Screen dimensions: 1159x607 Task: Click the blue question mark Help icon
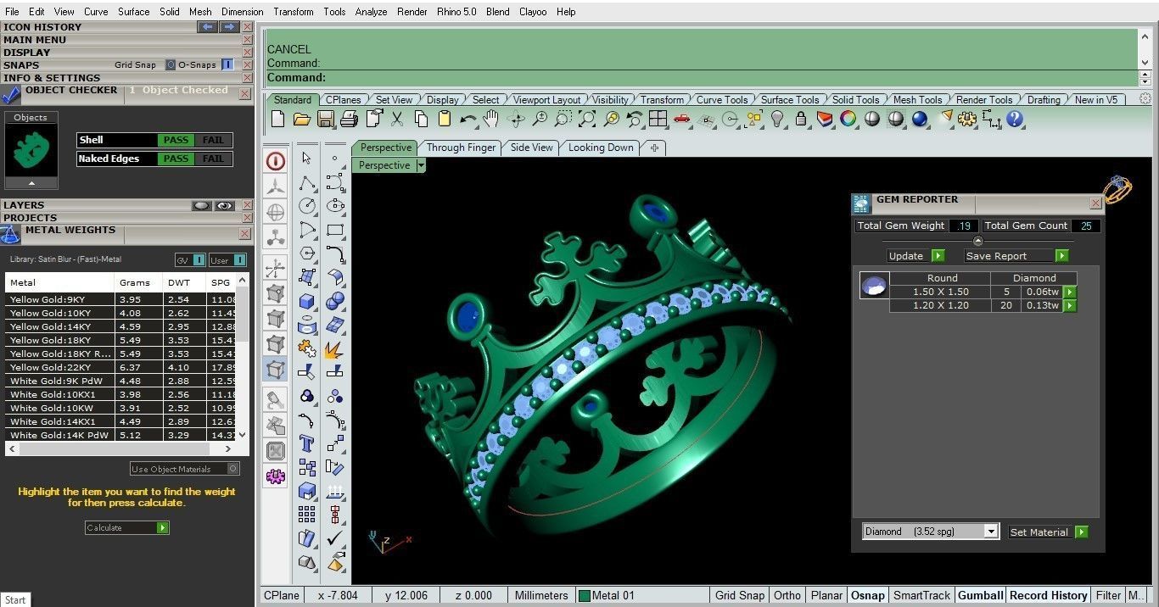[x=1015, y=120]
